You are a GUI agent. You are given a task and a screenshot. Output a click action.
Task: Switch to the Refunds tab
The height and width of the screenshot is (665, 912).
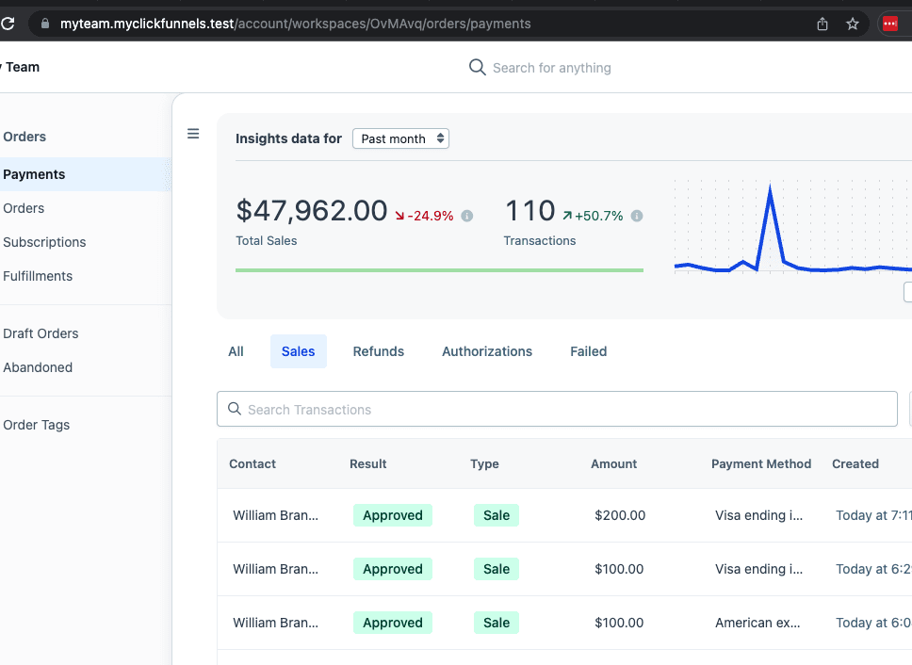(379, 351)
